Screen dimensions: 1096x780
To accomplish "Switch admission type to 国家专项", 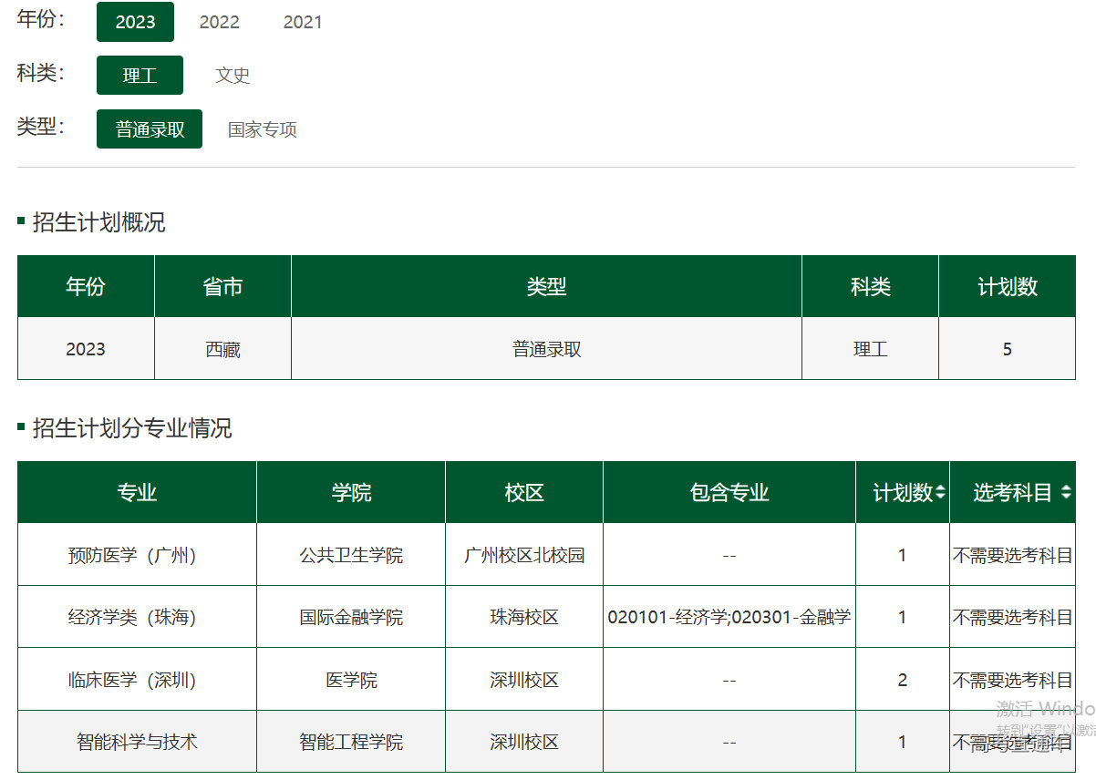I will [262, 129].
